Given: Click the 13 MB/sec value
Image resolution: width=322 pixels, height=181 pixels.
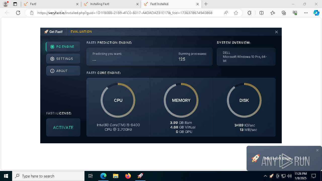Looking at the screenshot, I should (x=248, y=130).
